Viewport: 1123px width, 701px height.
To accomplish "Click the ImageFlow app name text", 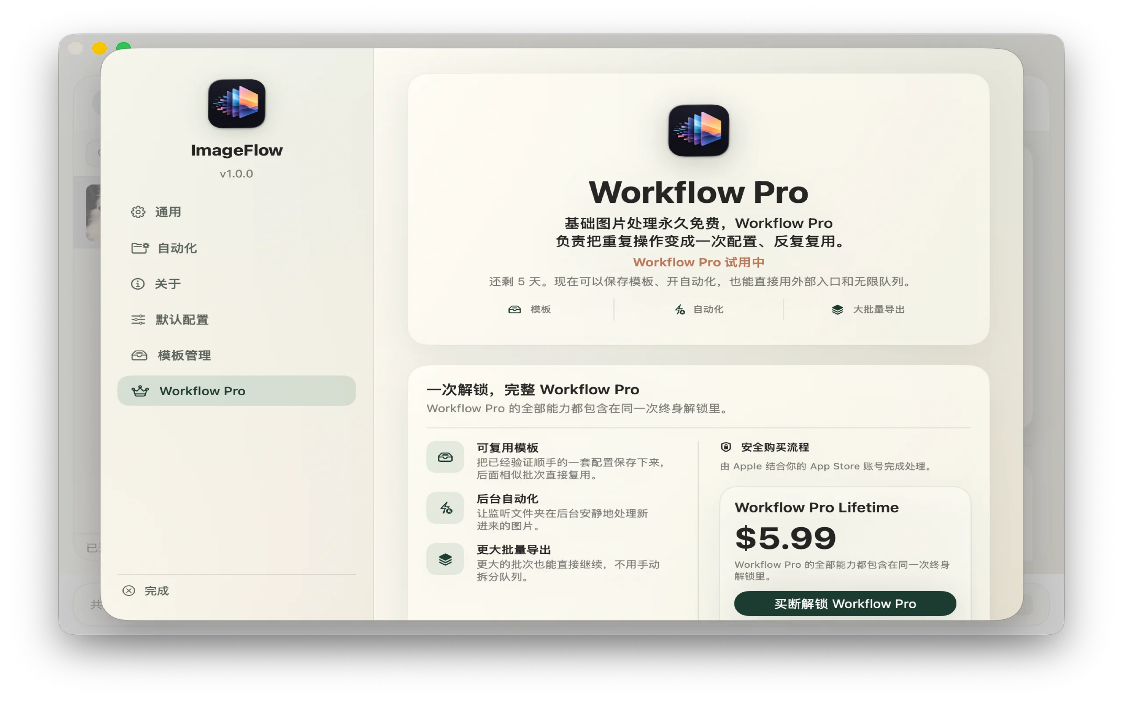I will pos(237,150).
